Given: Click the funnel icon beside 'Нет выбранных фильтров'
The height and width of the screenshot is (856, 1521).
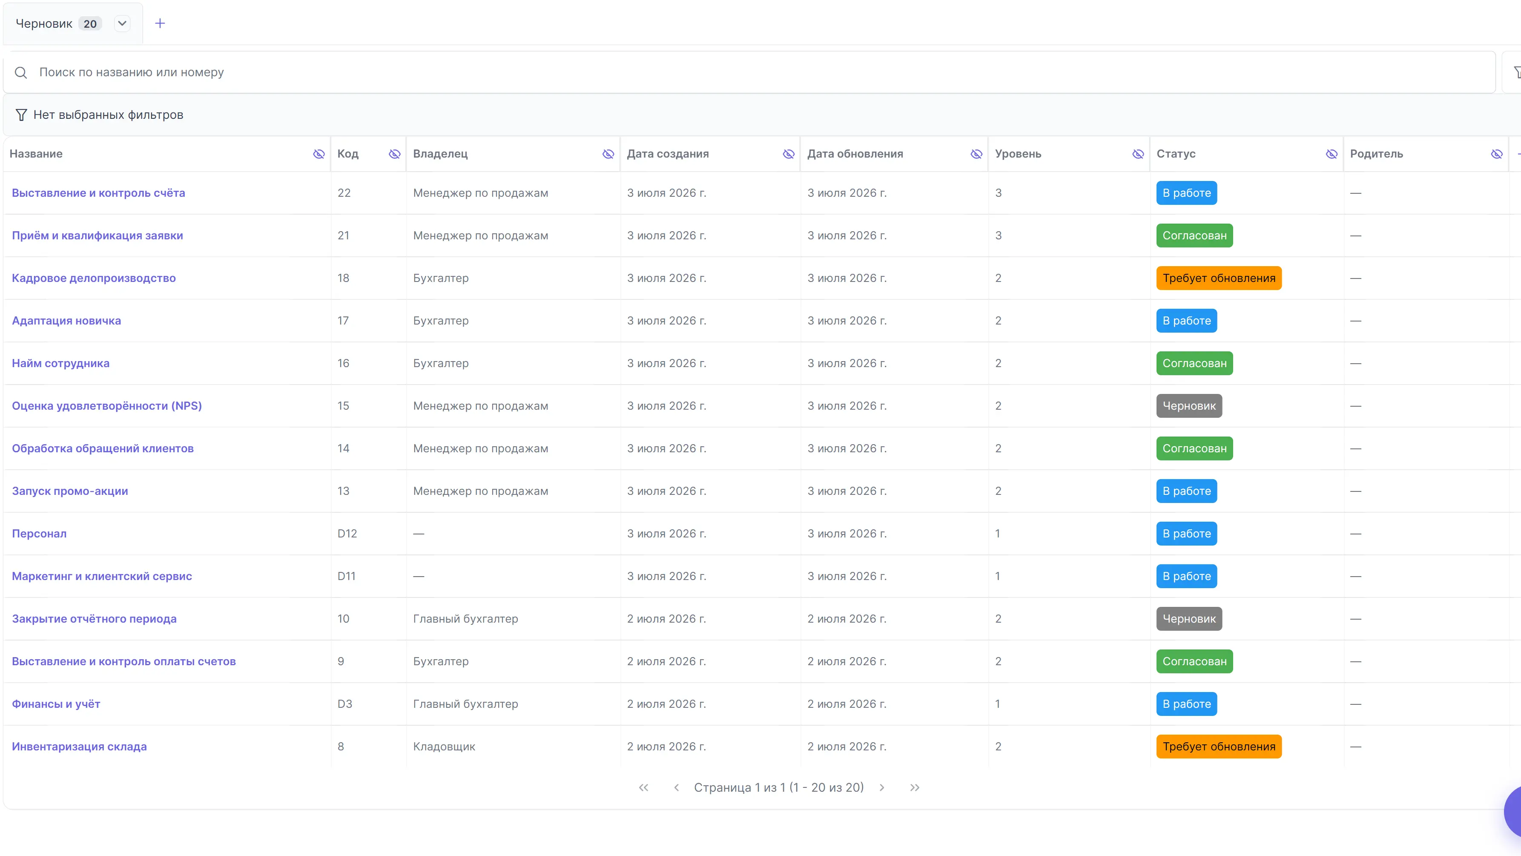Looking at the screenshot, I should point(21,115).
